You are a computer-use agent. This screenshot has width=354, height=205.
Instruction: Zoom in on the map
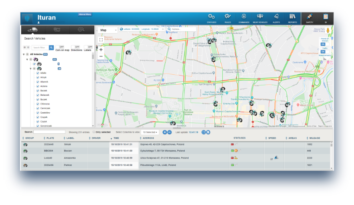point(101,50)
